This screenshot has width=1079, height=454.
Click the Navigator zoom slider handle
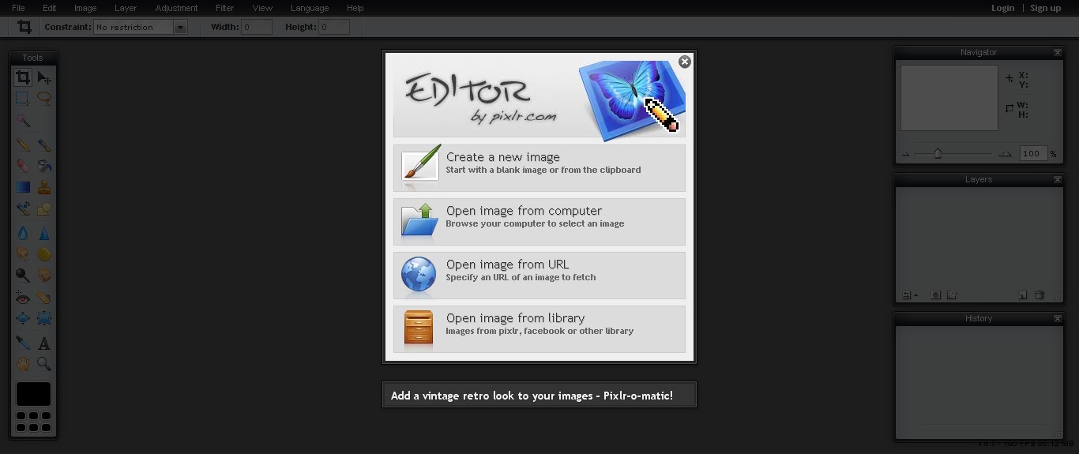click(x=938, y=154)
